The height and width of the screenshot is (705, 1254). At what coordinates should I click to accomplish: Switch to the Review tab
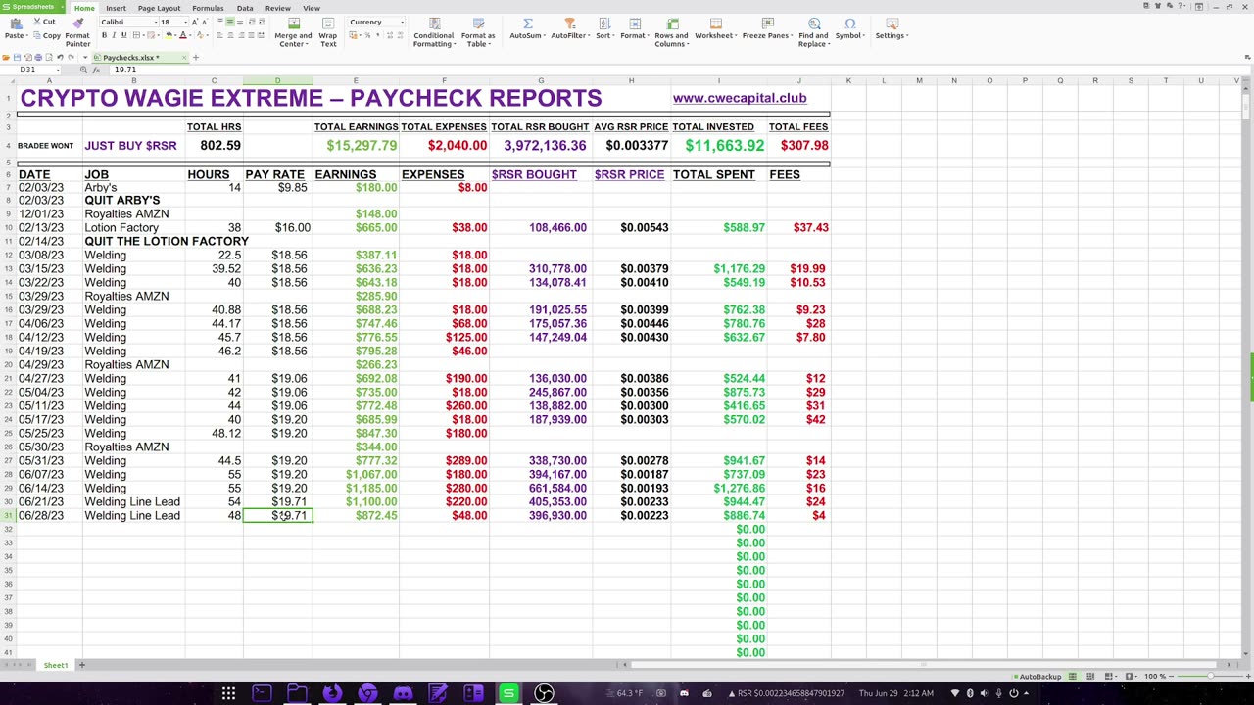277,8
